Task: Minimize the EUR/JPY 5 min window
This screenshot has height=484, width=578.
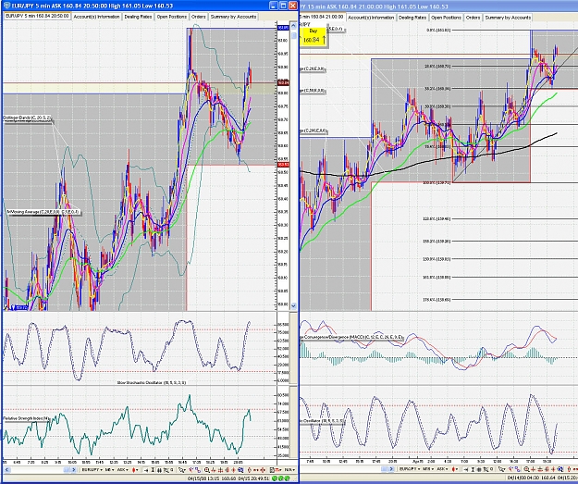Action: [x=274, y=6]
